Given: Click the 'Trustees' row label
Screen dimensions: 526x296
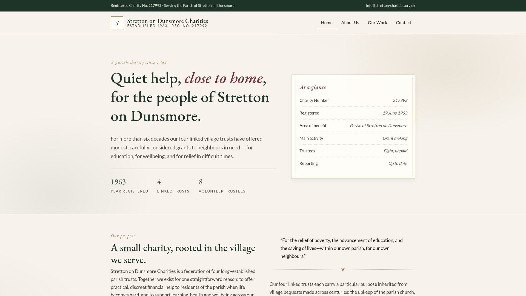Looking at the screenshot, I should [x=307, y=151].
